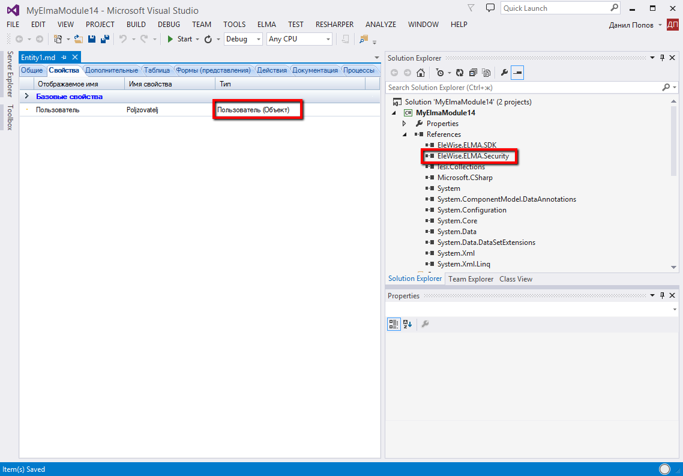Switch to Team Explorer tab
Image resolution: width=683 pixels, height=476 pixels.
[471, 279]
